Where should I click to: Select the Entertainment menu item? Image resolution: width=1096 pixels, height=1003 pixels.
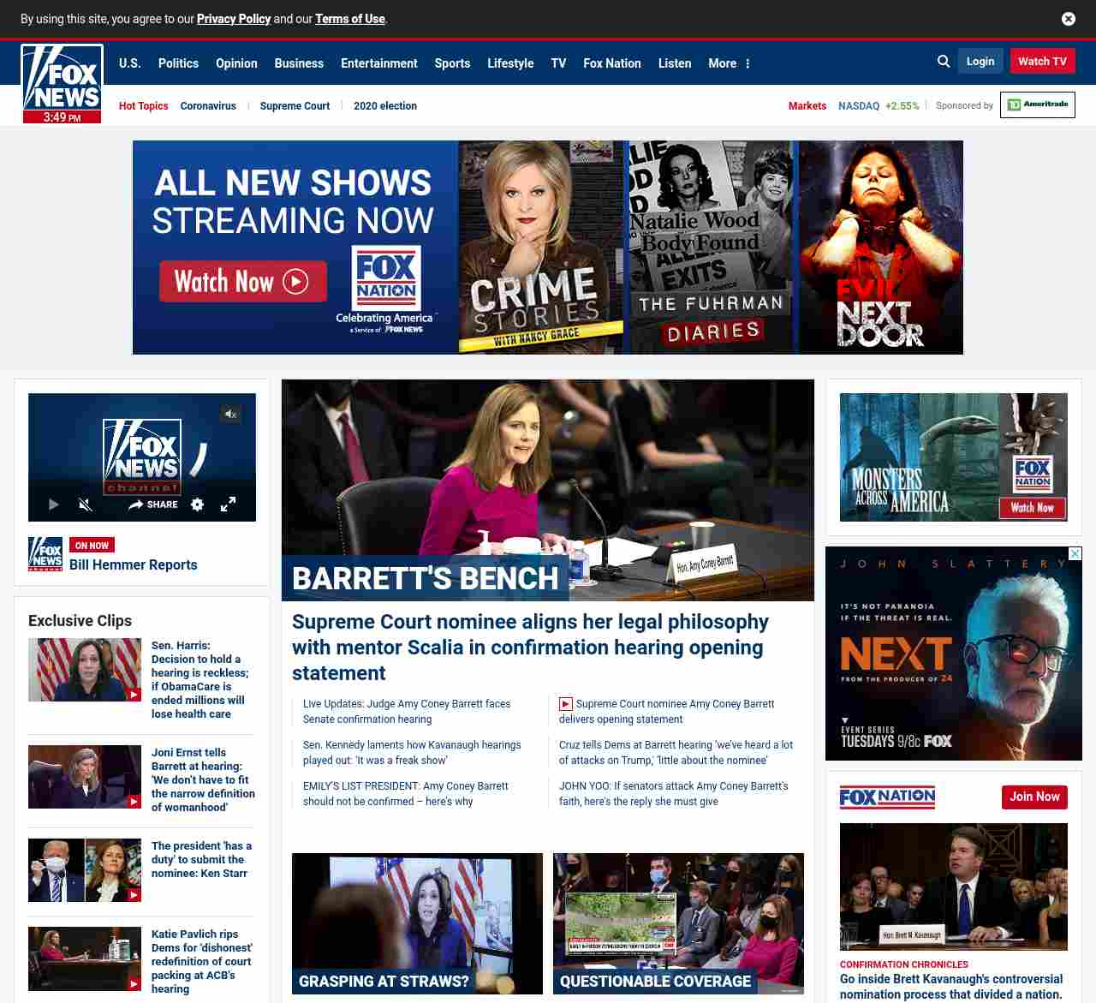click(378, 63)
